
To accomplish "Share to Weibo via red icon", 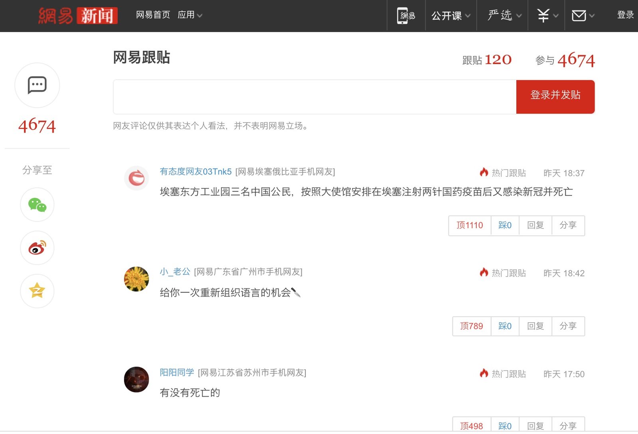I will click(x=37, y=248).
